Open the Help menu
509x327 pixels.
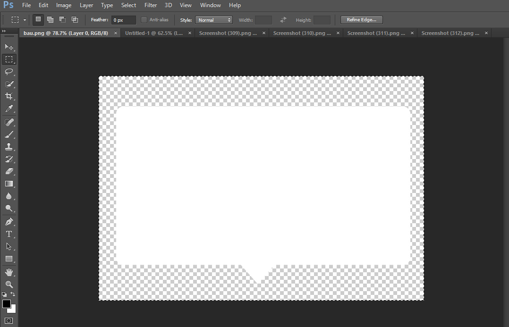pyautogui.click(x=235, y=5)
